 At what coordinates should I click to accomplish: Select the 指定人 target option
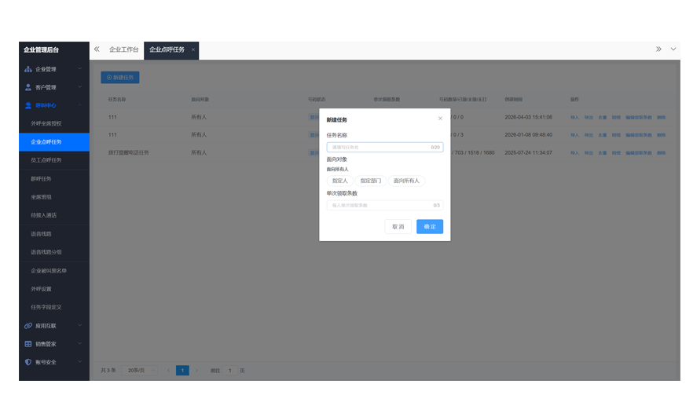(340, 181)
